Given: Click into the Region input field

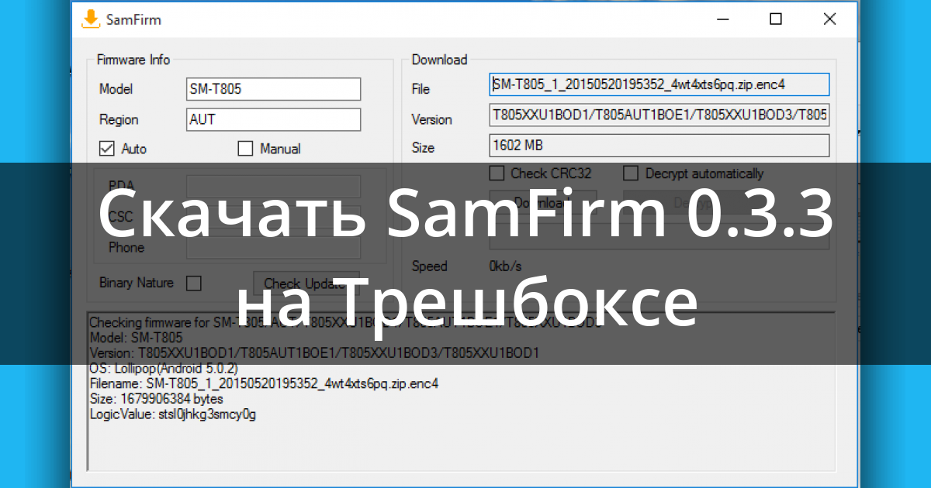Looking at the screenshot, I should (274, 119).
